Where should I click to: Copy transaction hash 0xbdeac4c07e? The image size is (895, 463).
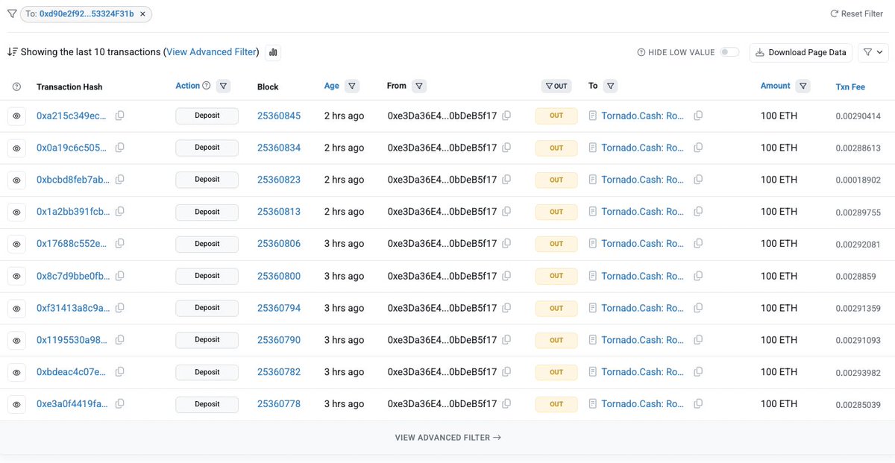point(119,372)
